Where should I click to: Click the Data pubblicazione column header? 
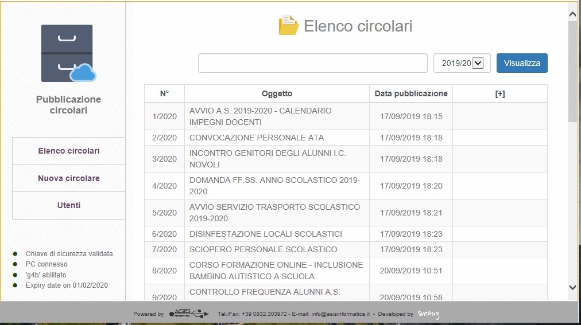(411, 93)
